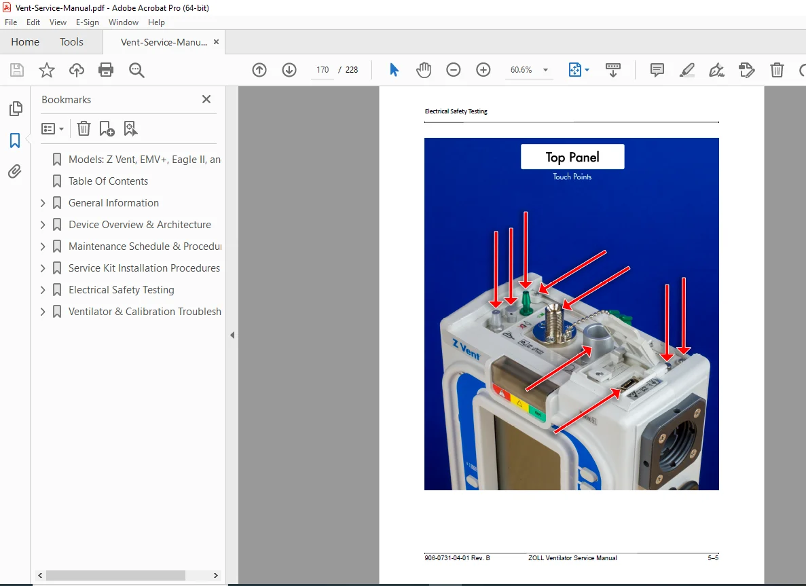Open the Table Of Contents bookmark
Viewport: 806px width, 586px height.
coord(109,181)
